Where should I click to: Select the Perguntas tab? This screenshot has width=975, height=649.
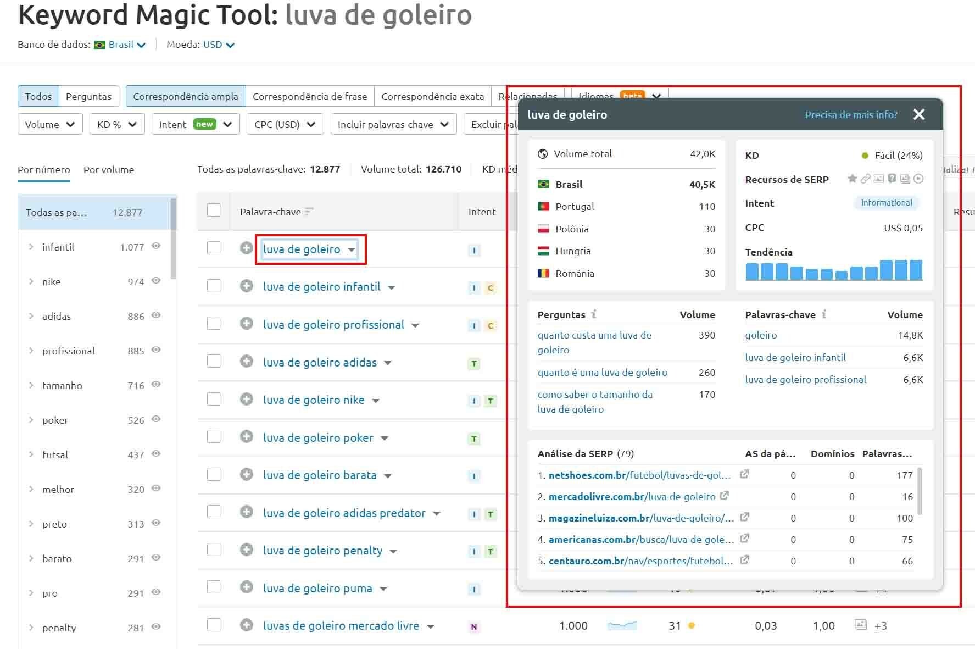pos(88,96)
